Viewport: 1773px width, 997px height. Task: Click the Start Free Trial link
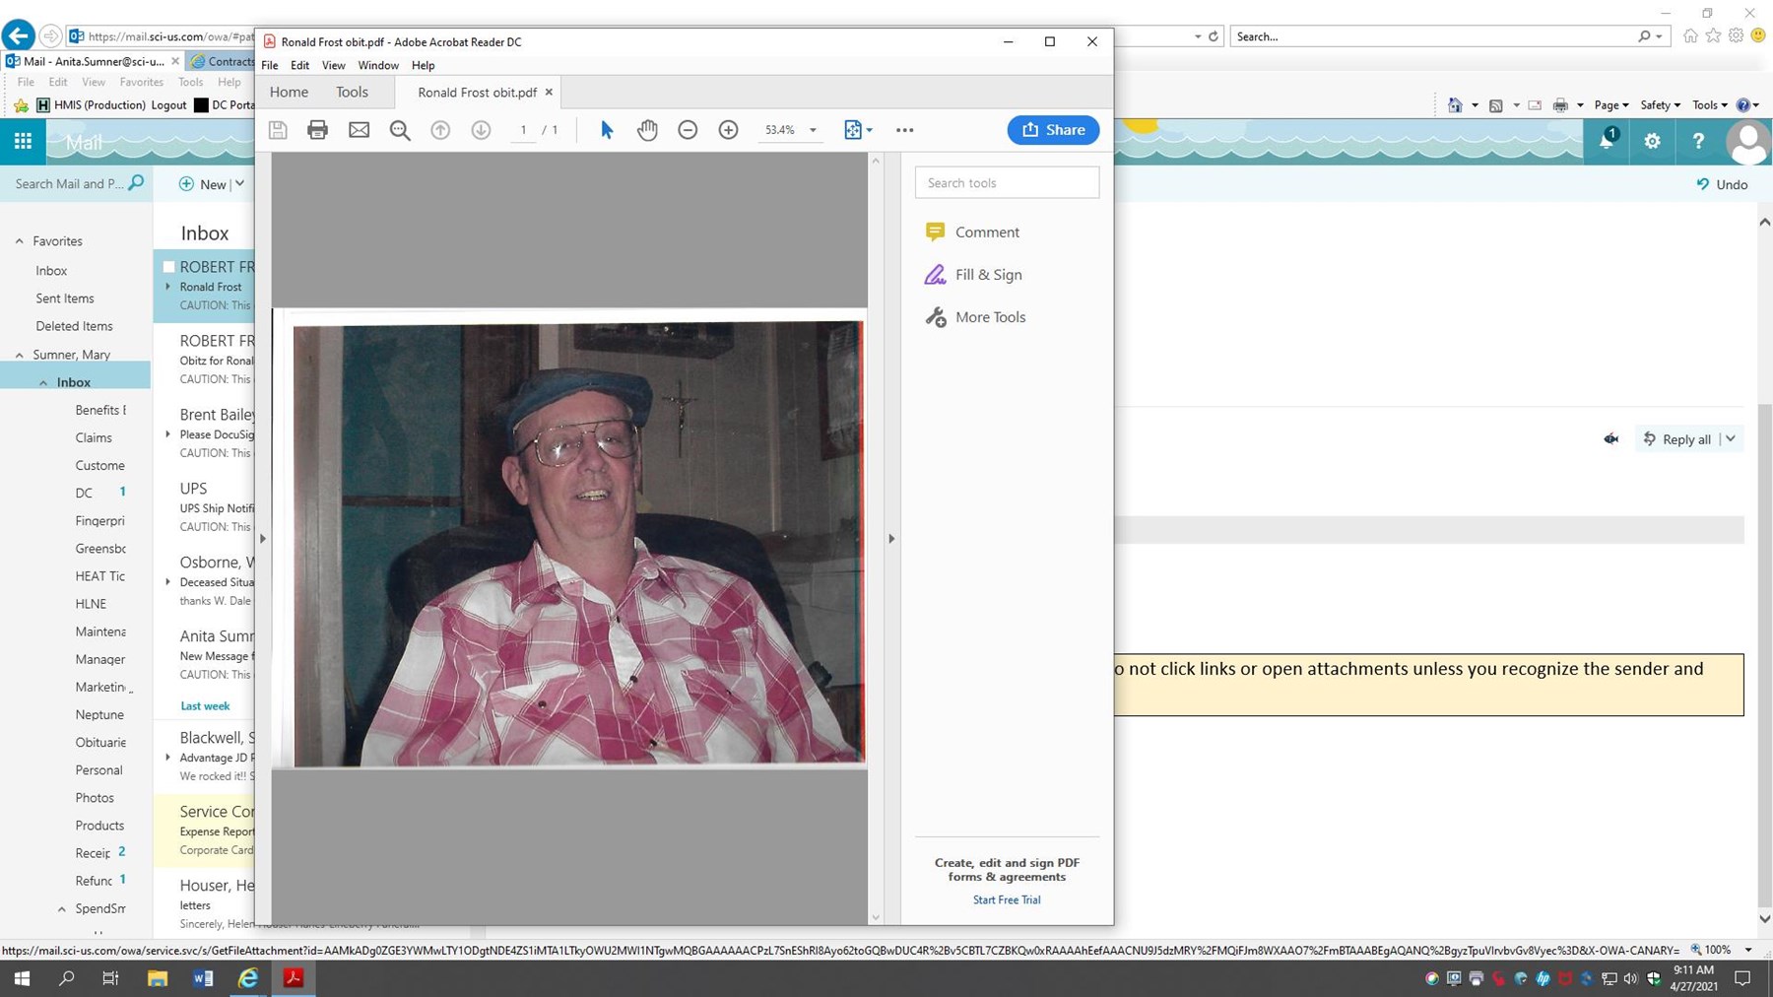coord(1006,899)
